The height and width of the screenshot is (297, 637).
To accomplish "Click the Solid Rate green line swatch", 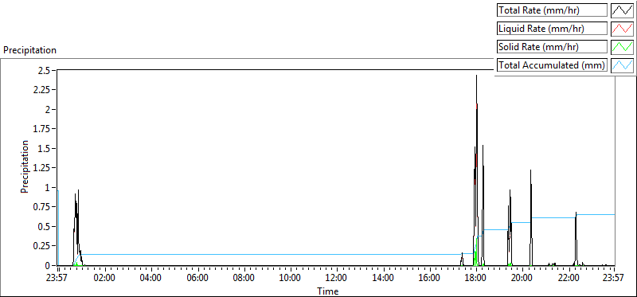I will click(x=622, y=47).
